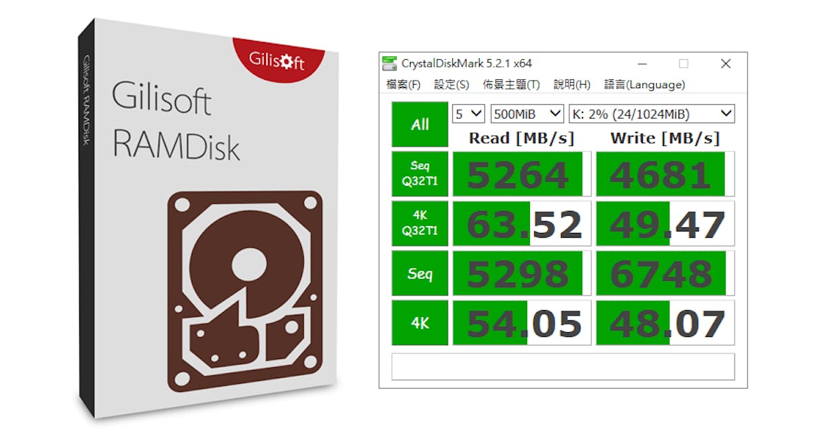Screen dimensions: 827x434
Task: Run the sequential Seq test
Action: pyautogui.click(x=419, y=273)
